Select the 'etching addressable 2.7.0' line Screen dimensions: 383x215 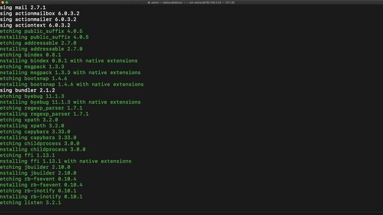[38, 43]
